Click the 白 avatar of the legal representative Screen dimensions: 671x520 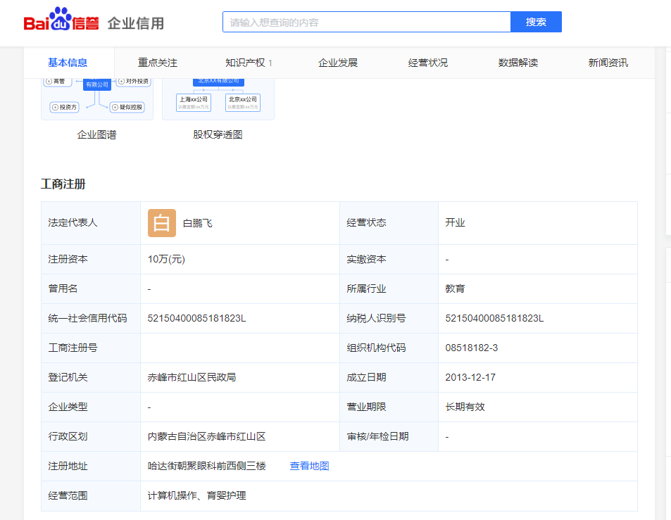pyautogui.click(x=161, y=223)
